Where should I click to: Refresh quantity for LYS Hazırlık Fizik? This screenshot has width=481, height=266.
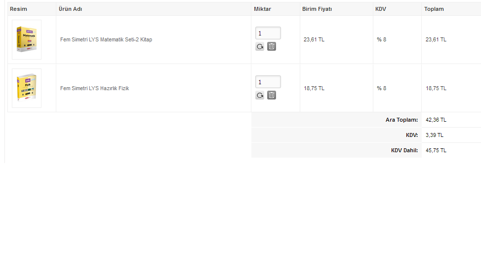260,96
